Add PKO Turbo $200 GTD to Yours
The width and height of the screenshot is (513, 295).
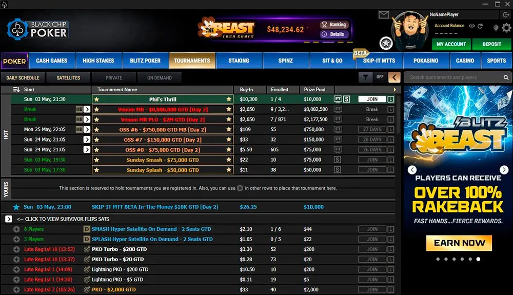coord(16,249)
